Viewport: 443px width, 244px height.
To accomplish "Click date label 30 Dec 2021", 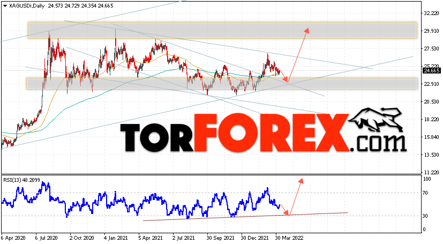I will point(255,238).
